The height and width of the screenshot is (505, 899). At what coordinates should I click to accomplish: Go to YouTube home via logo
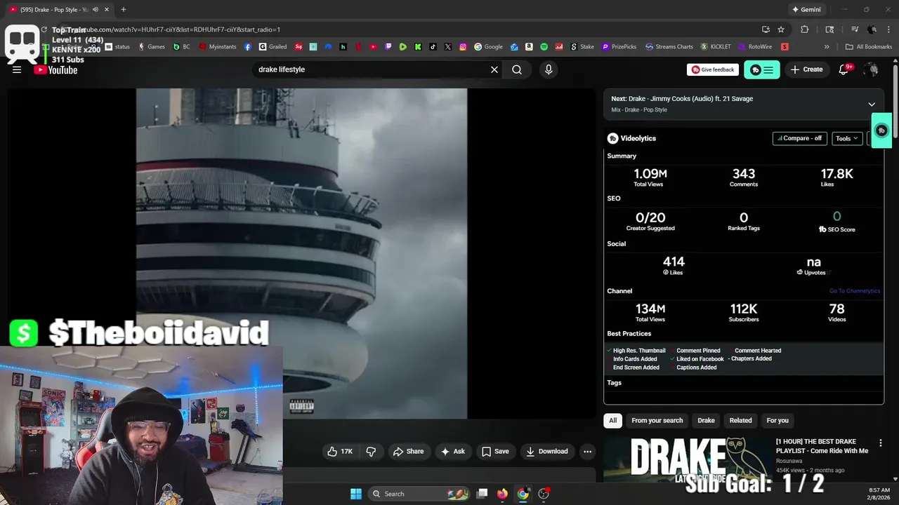(x=55, y=69)
